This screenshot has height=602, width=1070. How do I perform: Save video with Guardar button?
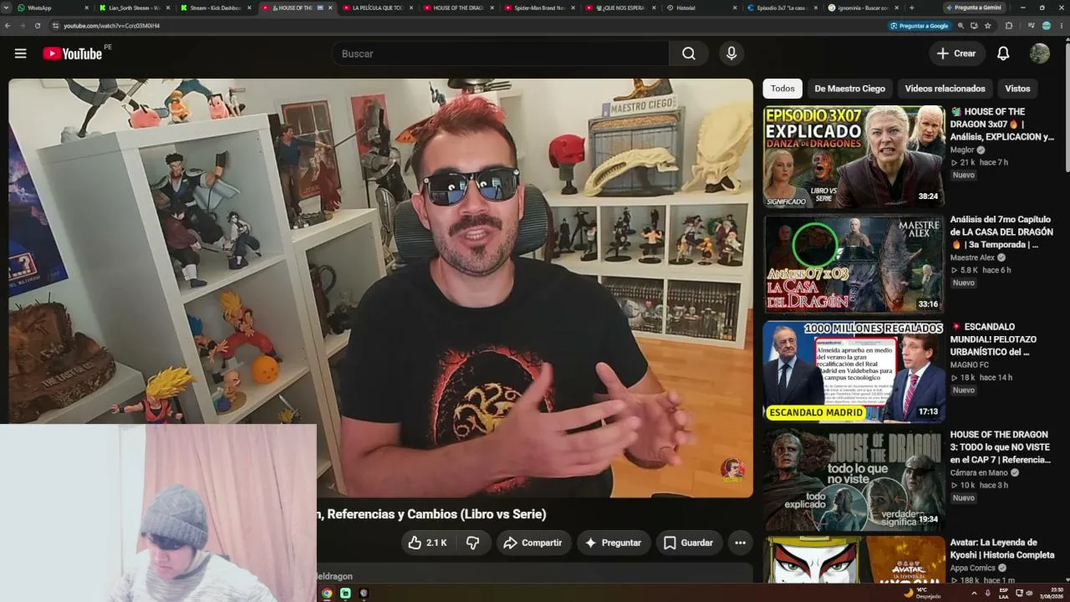point(689,543)
